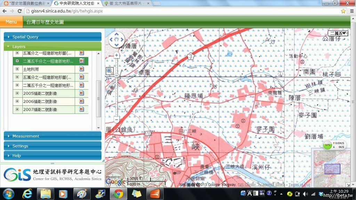
Task: Expand the 土地利用 layer tree node
Action: pyautogui.click(x=17, y=69)
